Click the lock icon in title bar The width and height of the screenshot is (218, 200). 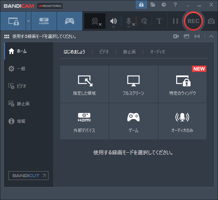[141, 5]
